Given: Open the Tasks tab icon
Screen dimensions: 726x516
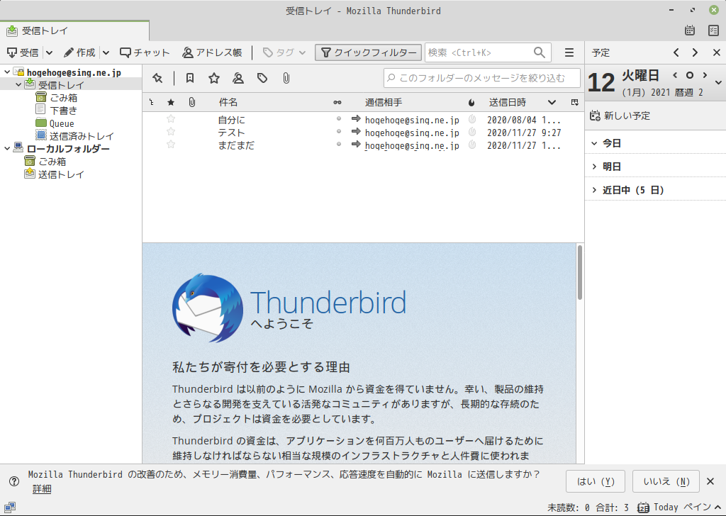Looking at the screenshot, I should click(713, 30).
